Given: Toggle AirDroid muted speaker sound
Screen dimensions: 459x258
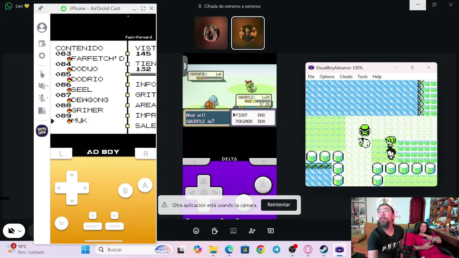Looking at the screenshot, I should point(41,86).
